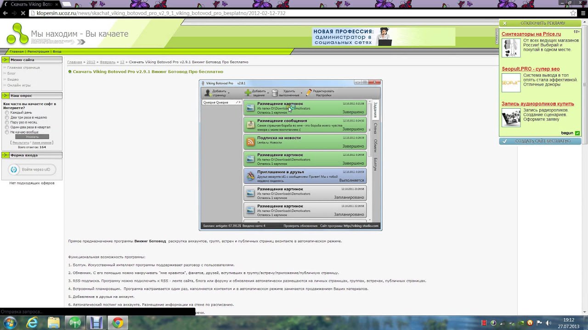Click the '2012' breadcrumb link

tap(91, 62)
